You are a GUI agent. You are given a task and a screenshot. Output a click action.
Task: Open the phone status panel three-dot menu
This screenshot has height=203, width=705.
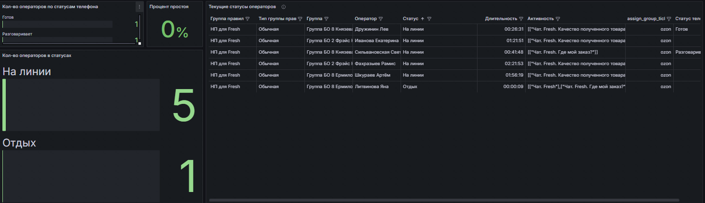click(139, 7)
